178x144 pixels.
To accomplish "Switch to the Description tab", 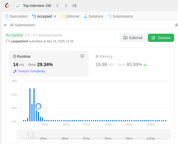I will tap(16, 16).
